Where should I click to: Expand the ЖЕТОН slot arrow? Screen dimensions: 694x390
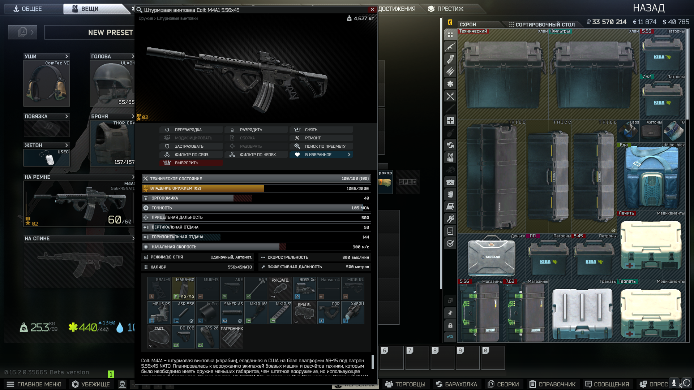tap(67, 145)
